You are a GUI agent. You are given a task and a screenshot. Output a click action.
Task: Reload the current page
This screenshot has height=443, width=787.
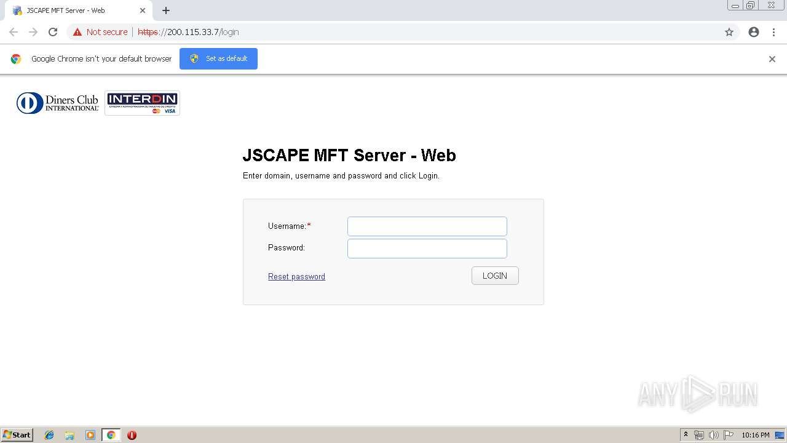coord(53,32)
